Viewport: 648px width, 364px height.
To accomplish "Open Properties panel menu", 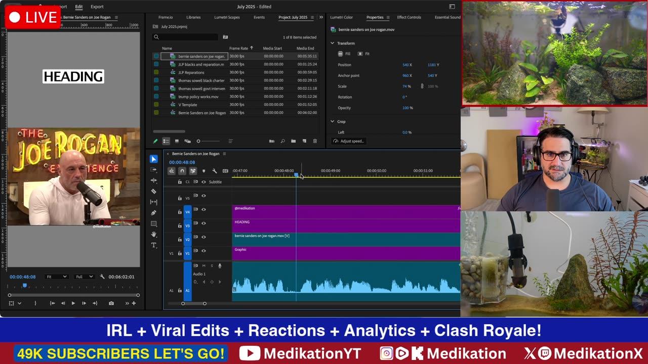I will pos(388,17).
